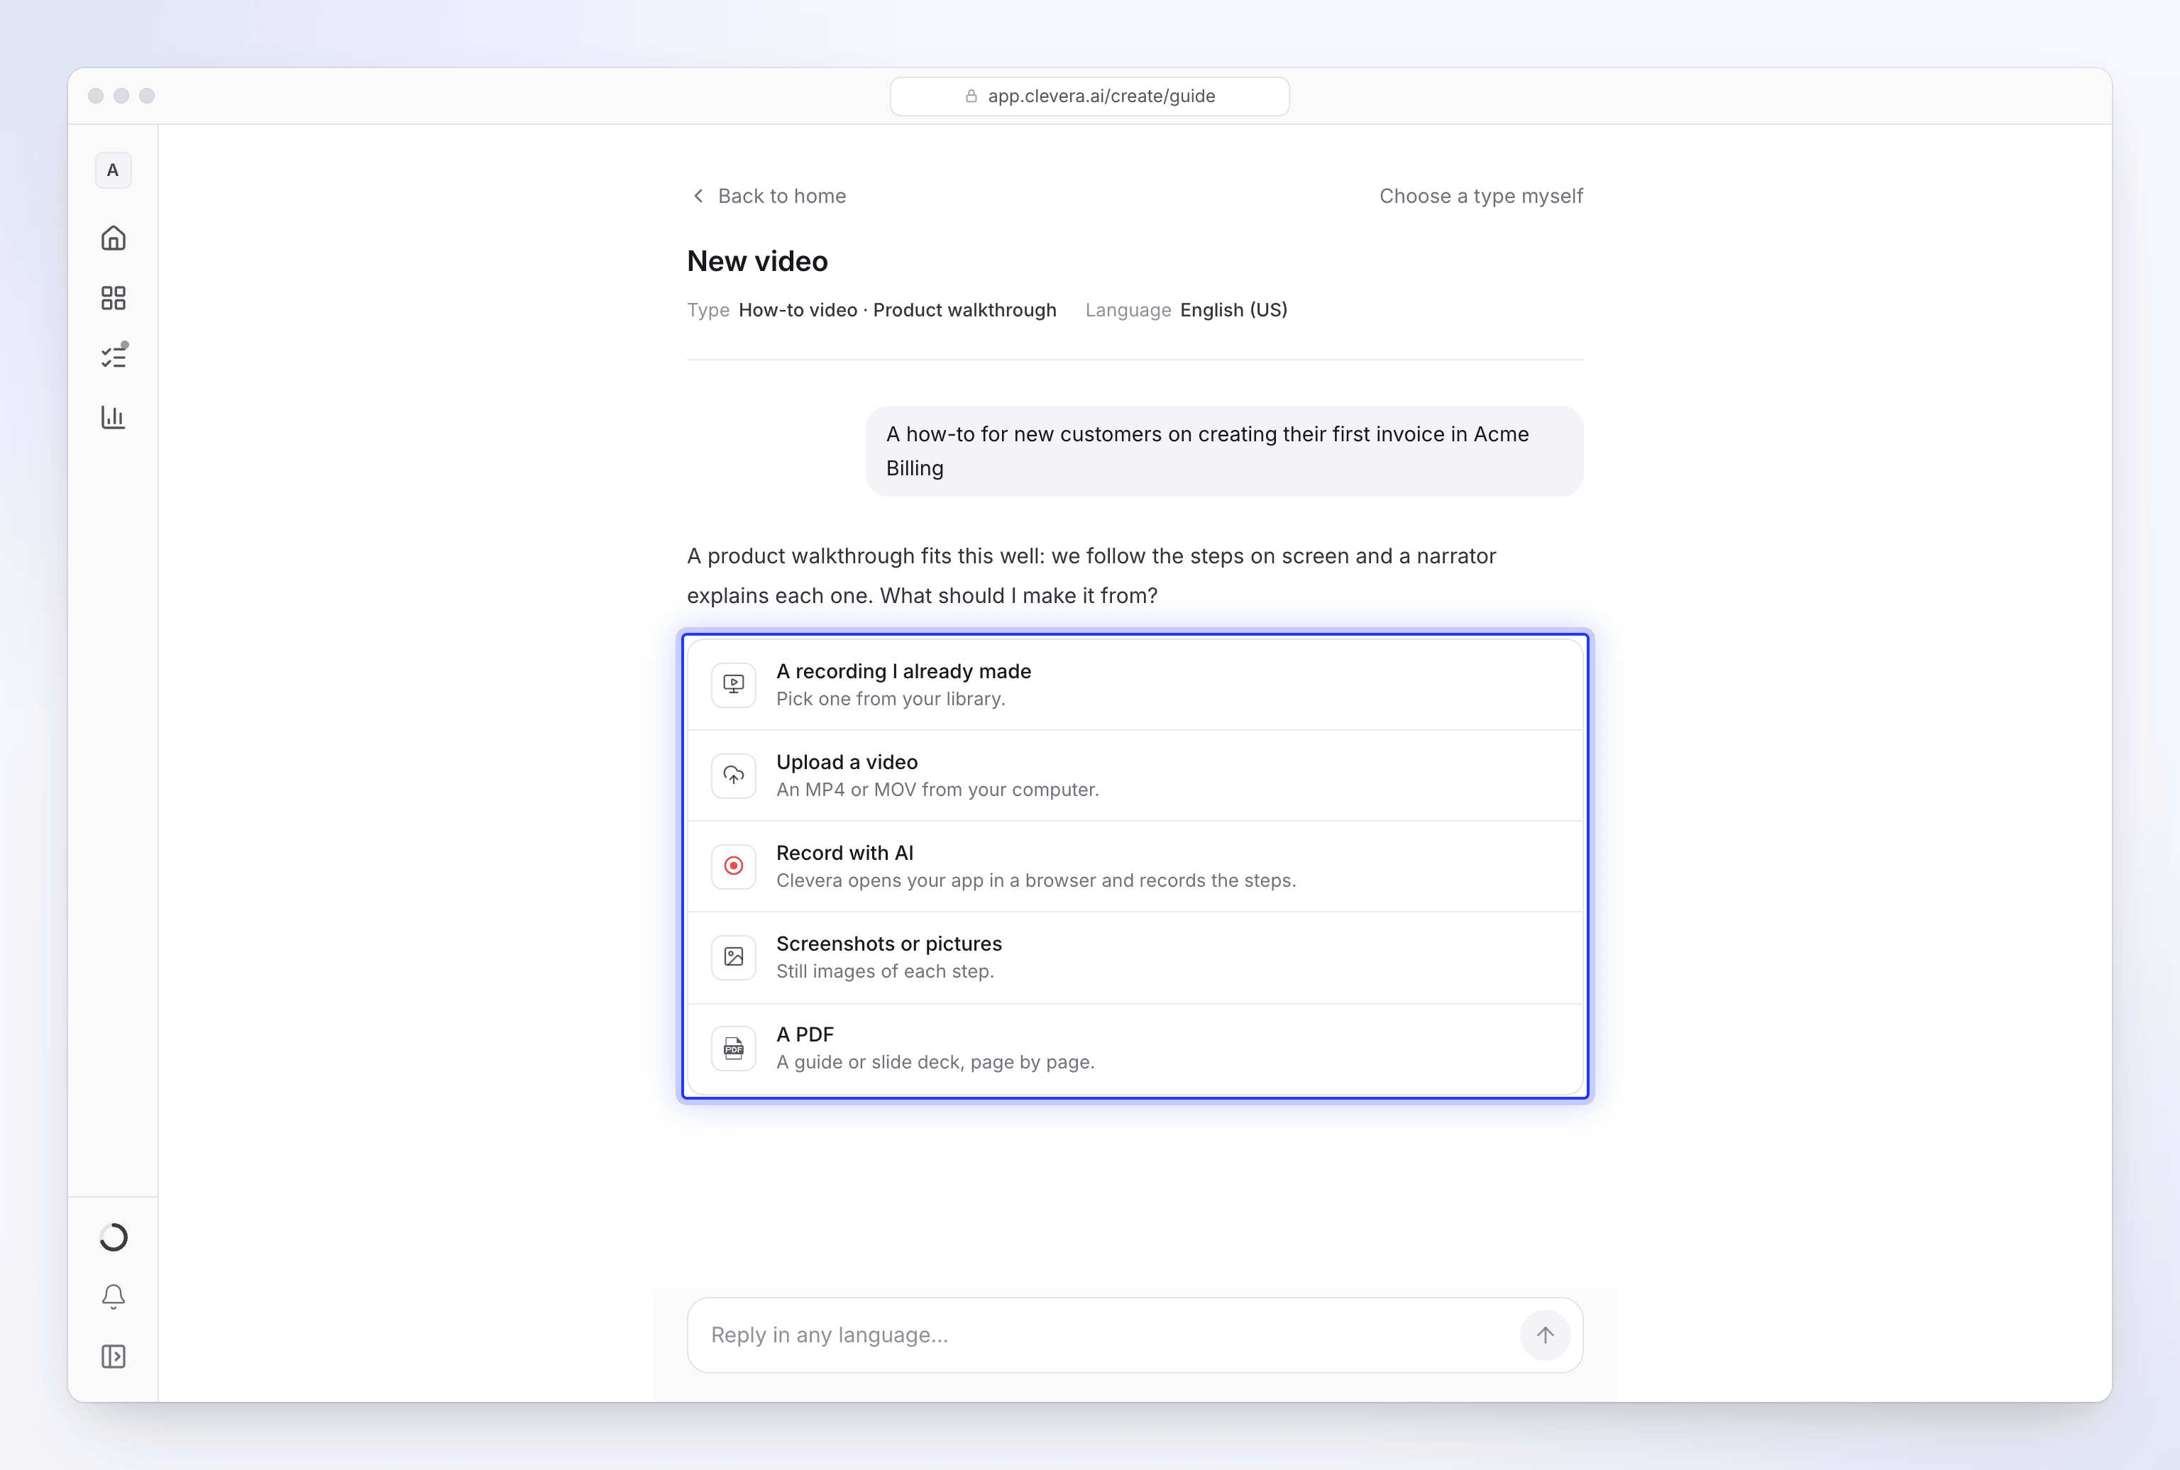Click the workspace avatar letter A

(114, 170)
